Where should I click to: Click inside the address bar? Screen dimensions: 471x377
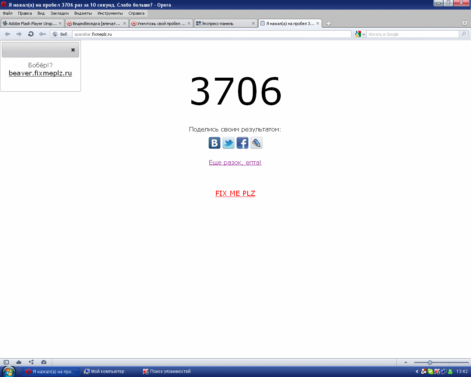[184, 34]
